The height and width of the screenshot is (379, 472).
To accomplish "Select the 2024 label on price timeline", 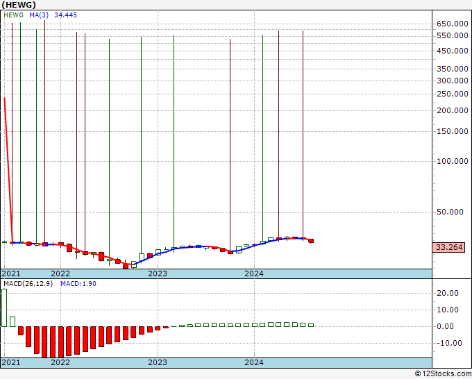I will click(x=254, y=273).
